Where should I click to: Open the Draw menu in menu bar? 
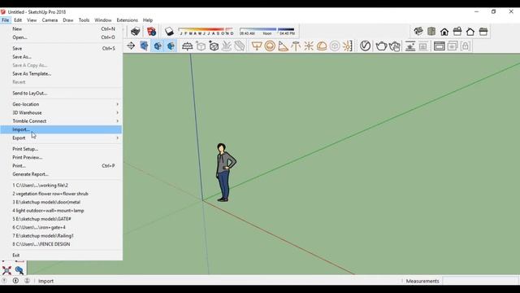68,20
